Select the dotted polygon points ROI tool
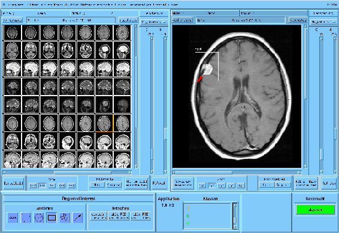 [x=26, y=217]
